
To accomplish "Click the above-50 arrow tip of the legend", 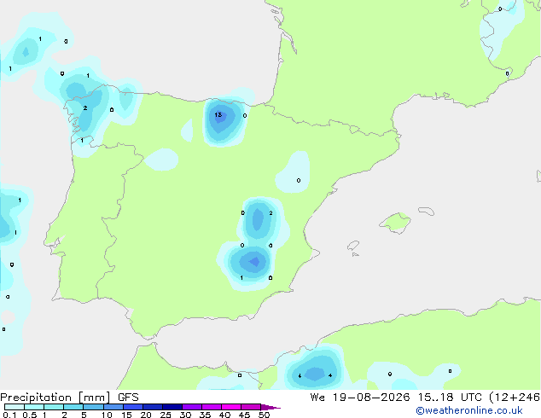I will (270, 407).
